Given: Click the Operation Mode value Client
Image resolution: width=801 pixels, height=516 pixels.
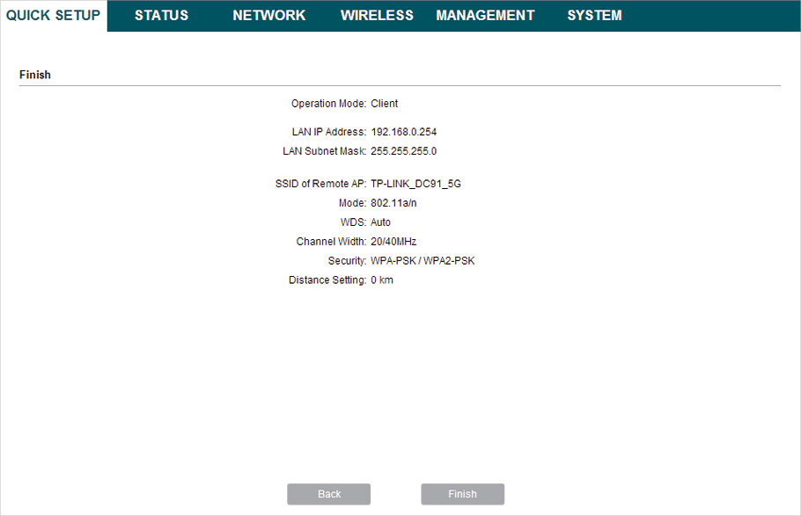Looking at the screenshot, I should tap(384, 104).
